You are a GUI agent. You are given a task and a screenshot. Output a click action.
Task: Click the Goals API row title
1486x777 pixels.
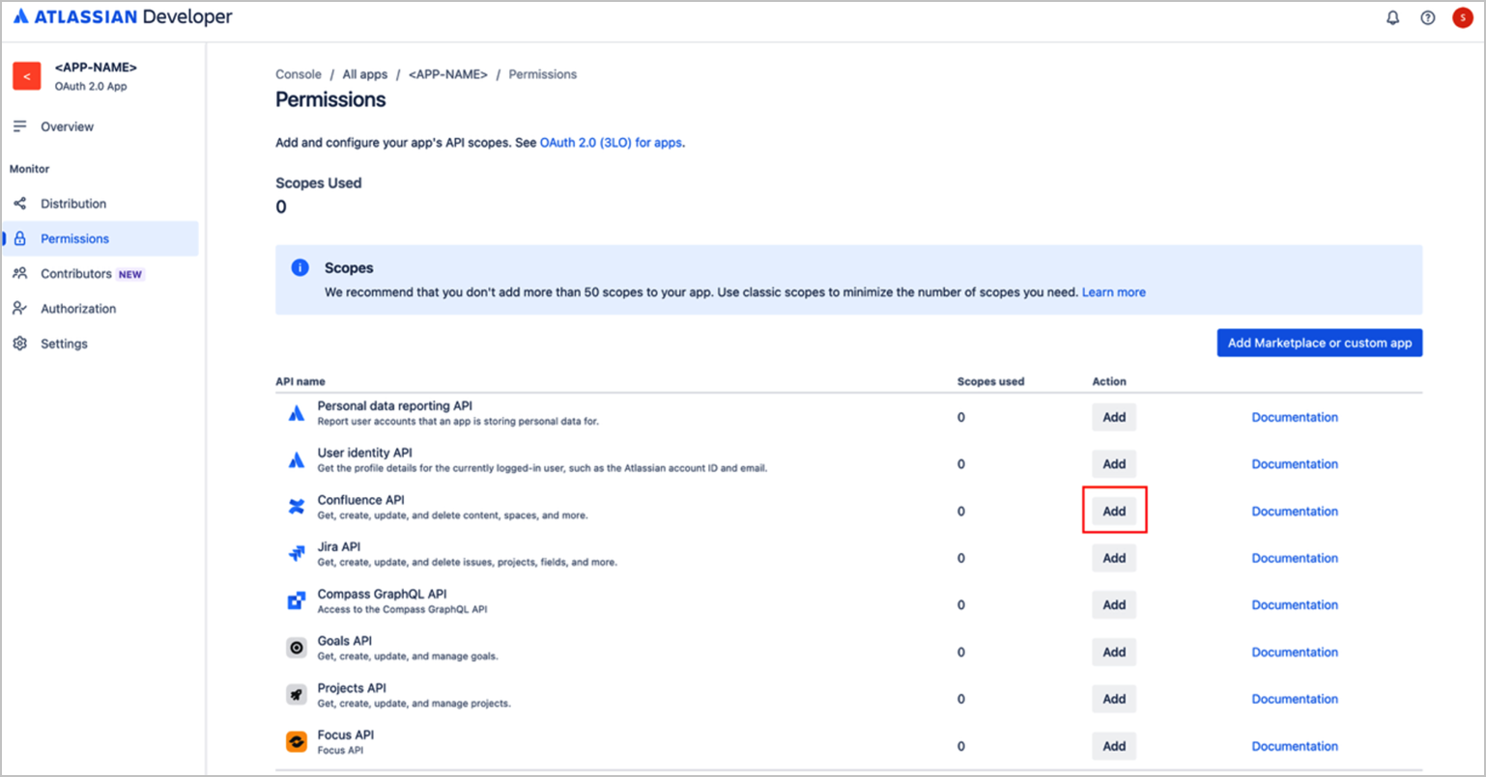point(345,641)
